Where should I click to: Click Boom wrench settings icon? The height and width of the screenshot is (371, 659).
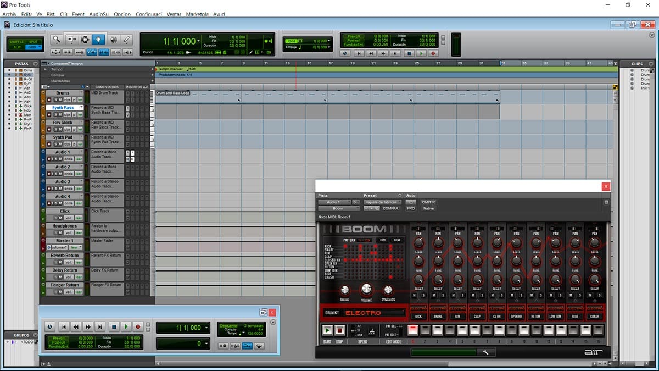point(486,352)
